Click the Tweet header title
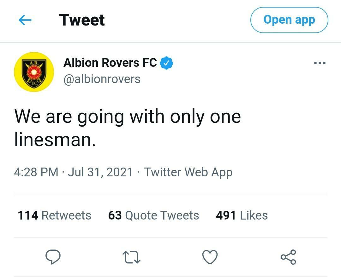This screenshot has width=341, height=280. (82, 20)
